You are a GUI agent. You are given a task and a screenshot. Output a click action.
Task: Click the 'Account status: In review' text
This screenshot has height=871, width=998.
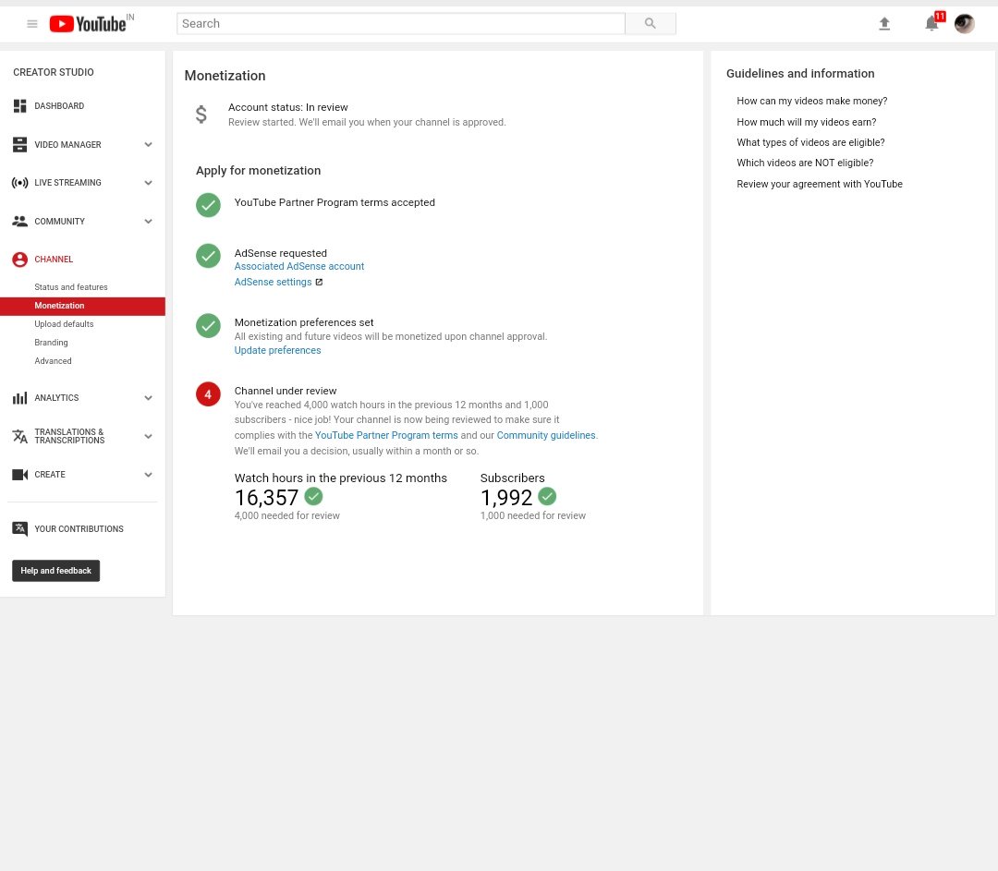(287, 107)
